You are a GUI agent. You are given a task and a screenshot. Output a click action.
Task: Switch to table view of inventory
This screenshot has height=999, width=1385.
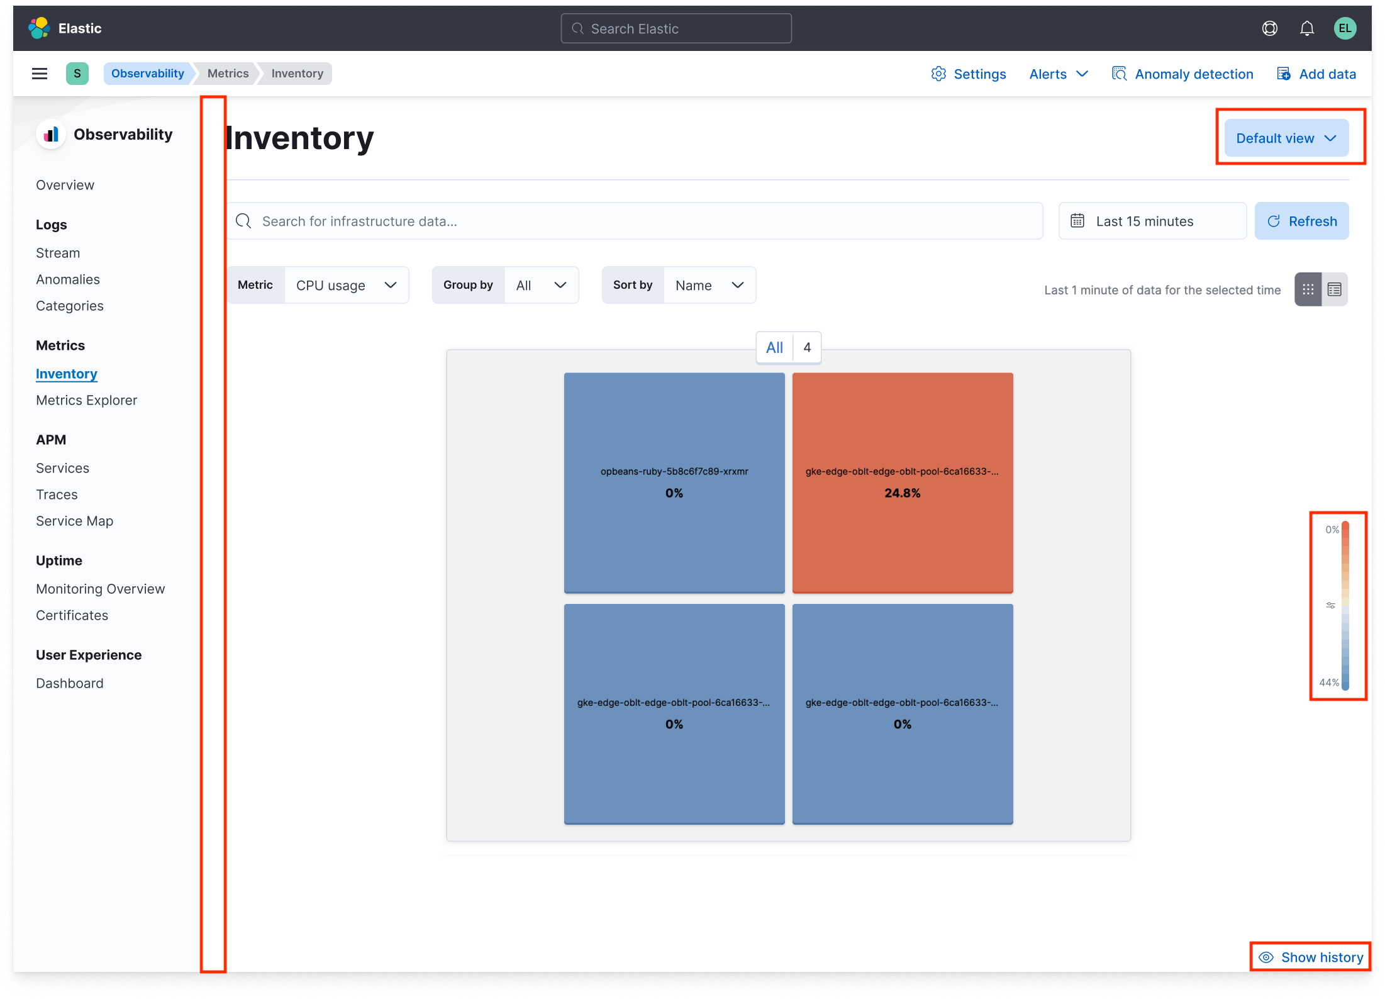click(x=1334, y=289)
